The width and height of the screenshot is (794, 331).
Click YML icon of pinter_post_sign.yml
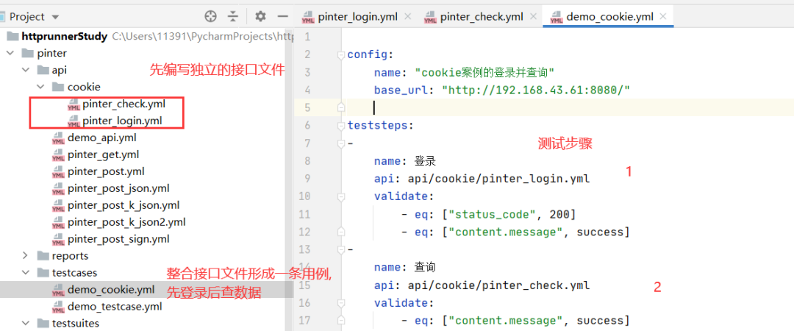click(58, 239)
